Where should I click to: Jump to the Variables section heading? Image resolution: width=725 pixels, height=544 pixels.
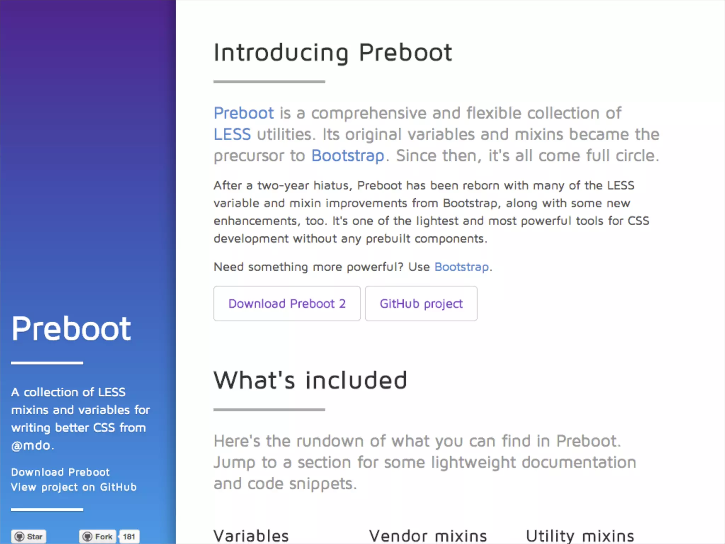(x=251, y=535)
